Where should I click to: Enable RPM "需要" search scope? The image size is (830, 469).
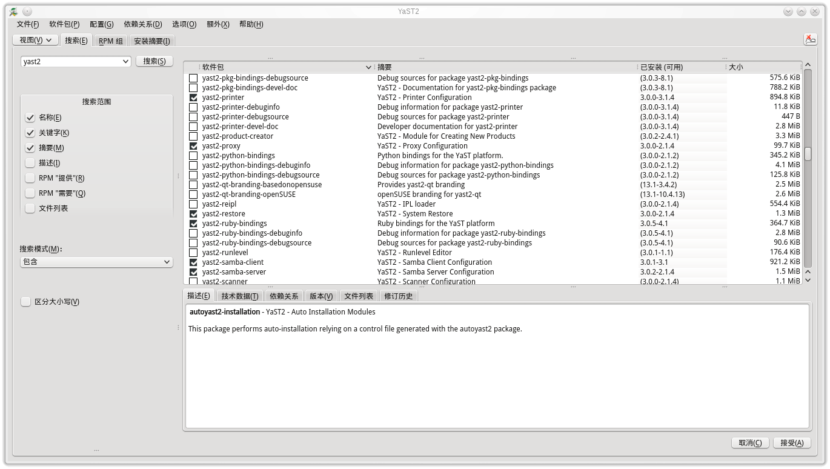[x=30, y=193]
